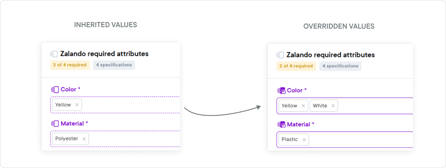
Task: Click inside the overridden Color input field
Action: pyautogui.click(x=345, y=106)
